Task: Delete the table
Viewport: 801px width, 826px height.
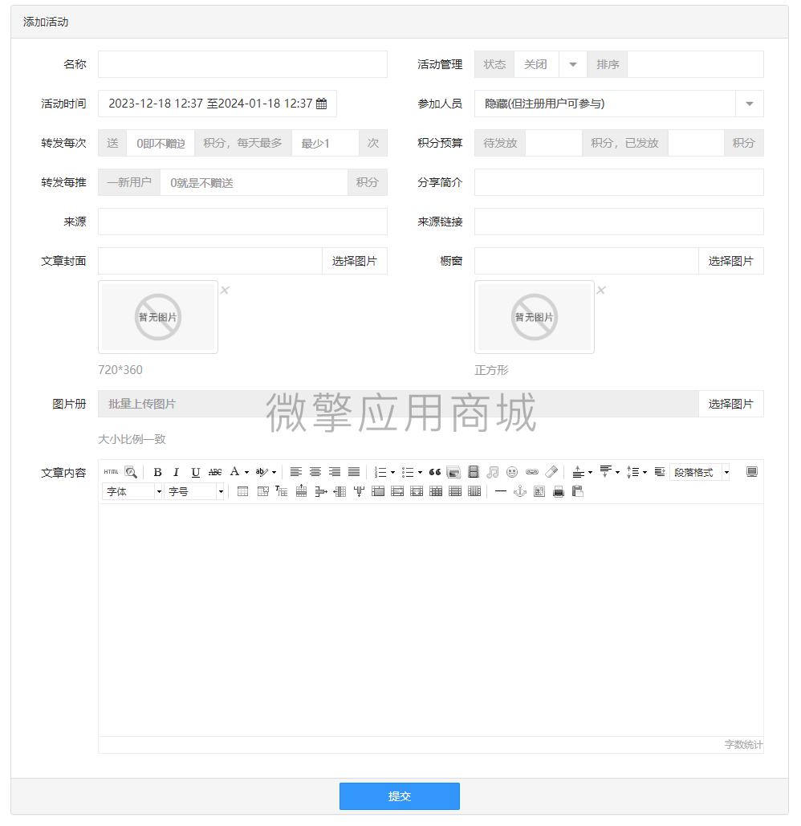Action: tap(262, 491)
